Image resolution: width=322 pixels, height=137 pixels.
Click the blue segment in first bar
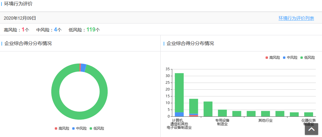[x=179, y=114]
